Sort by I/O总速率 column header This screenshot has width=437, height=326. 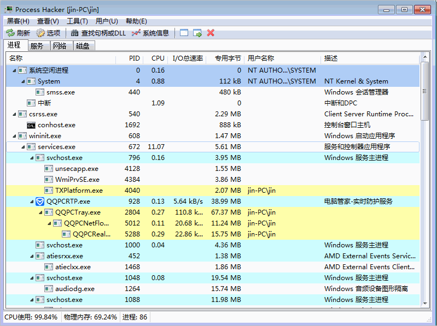[x=187, y=58]
